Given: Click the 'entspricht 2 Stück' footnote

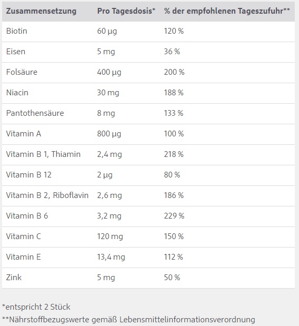Looking at the screenshot, I should point(36,307).
